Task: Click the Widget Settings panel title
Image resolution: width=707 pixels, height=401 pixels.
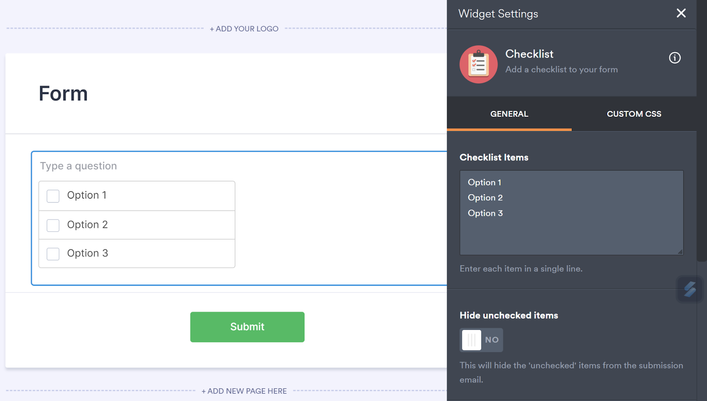Action: click(x=498, y=14)
